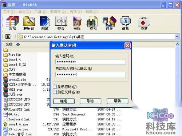Select the DSC00268.JPG image file
Viewport: 182px width, 136px height.
pos(17,104)
